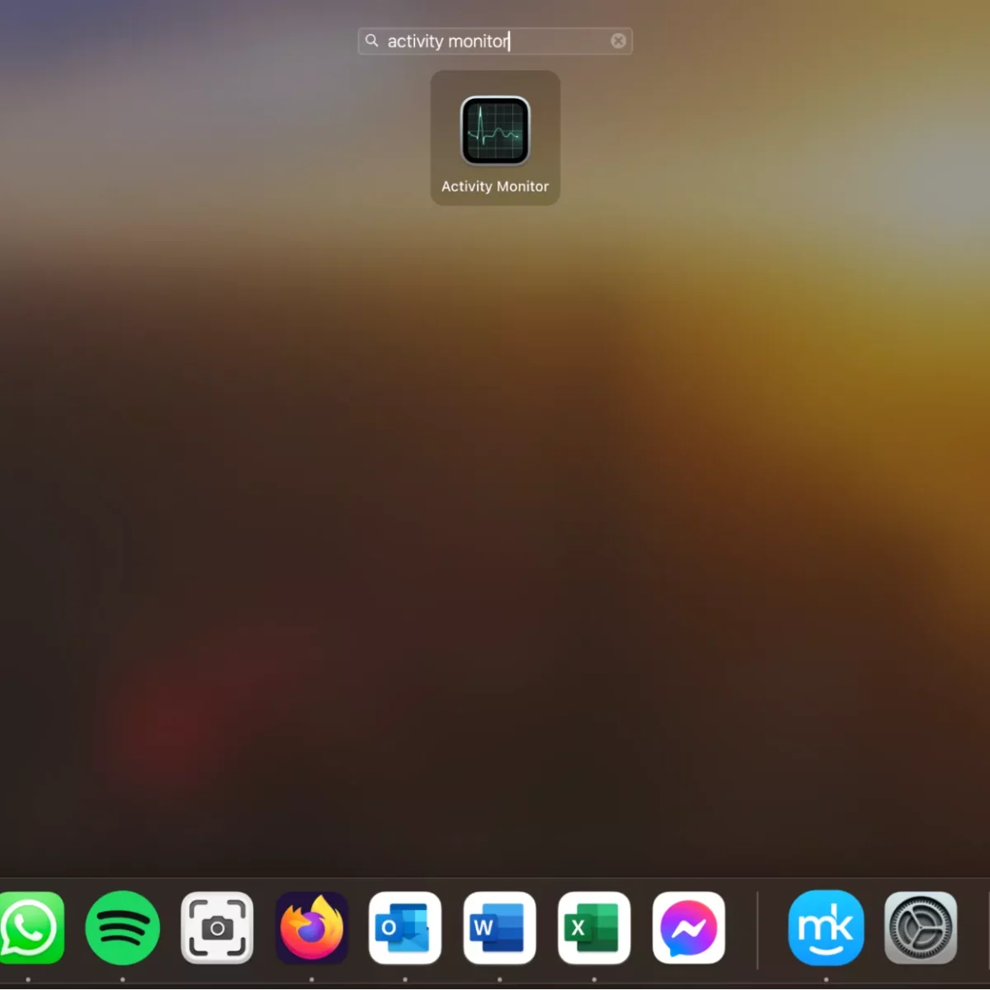990x990 pixels.
Task: Open Spotify in the Dock
Action: [x=123, y=928]
